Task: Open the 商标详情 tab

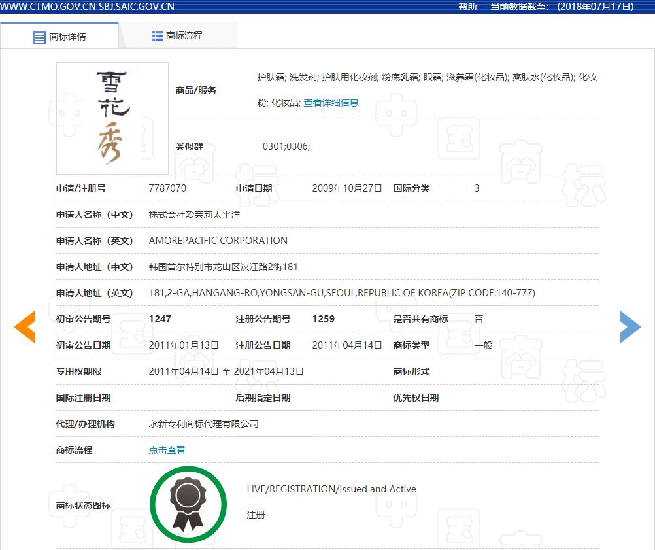Action: (x=59, y=37)
